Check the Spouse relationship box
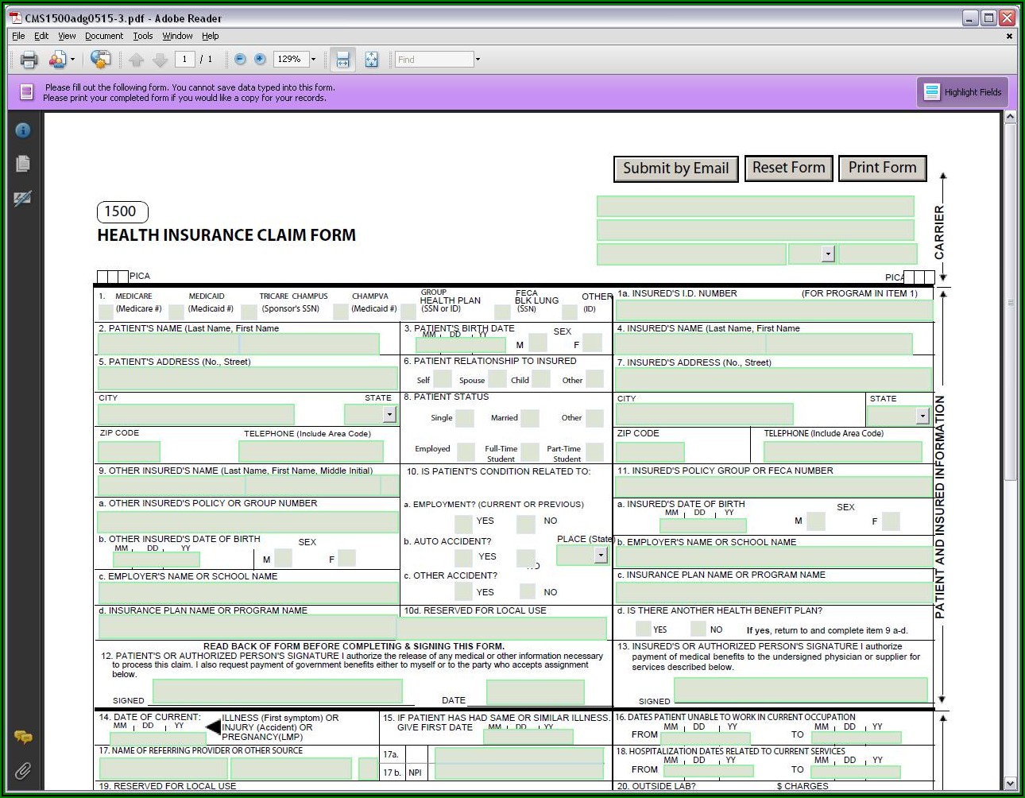This screenshot has height=798, width=1025. coord(497,379)
